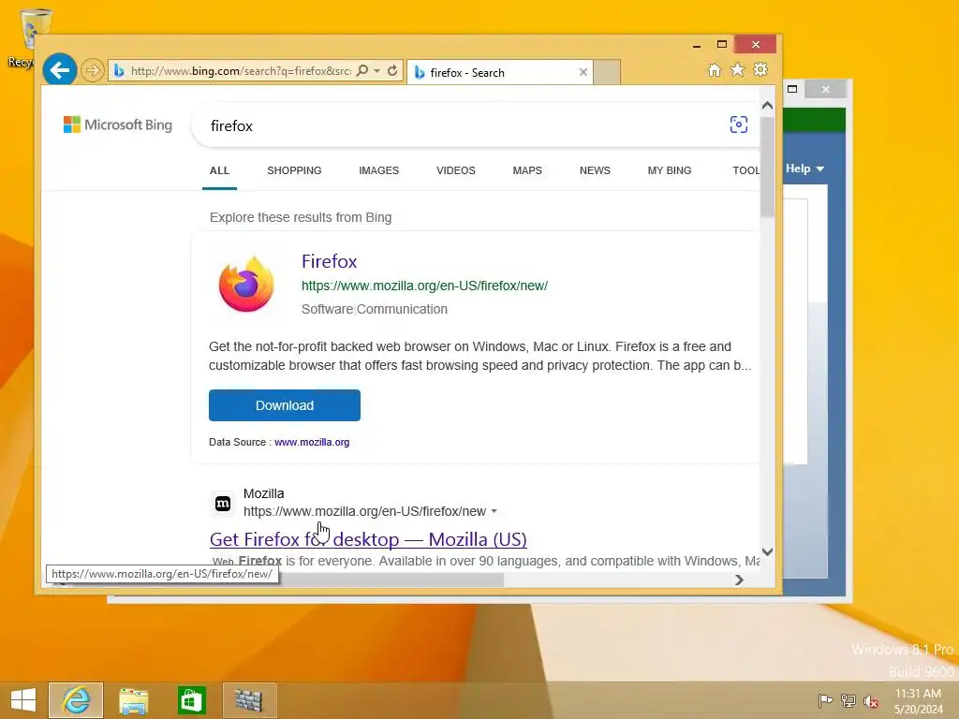Open the Firefox title link
The image size is (959, 719).
329,261
